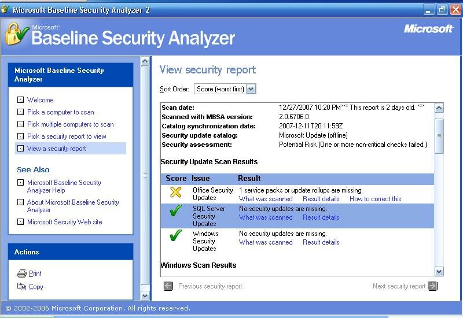Open Pick a computer to scan
Viewport: 463px width, 318px height.
point(61,112)
